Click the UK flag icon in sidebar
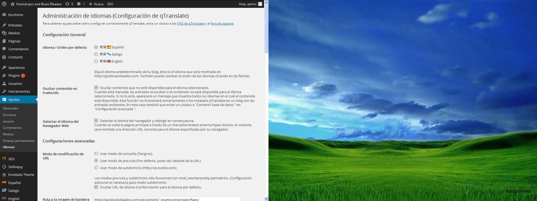This screenshot has width=537, height=201. click(4, 198)
